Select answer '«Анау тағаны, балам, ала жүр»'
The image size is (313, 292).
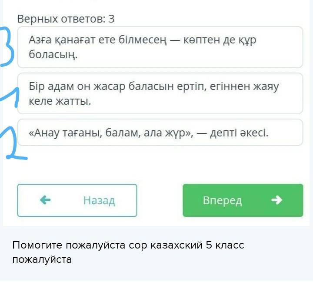160,132
